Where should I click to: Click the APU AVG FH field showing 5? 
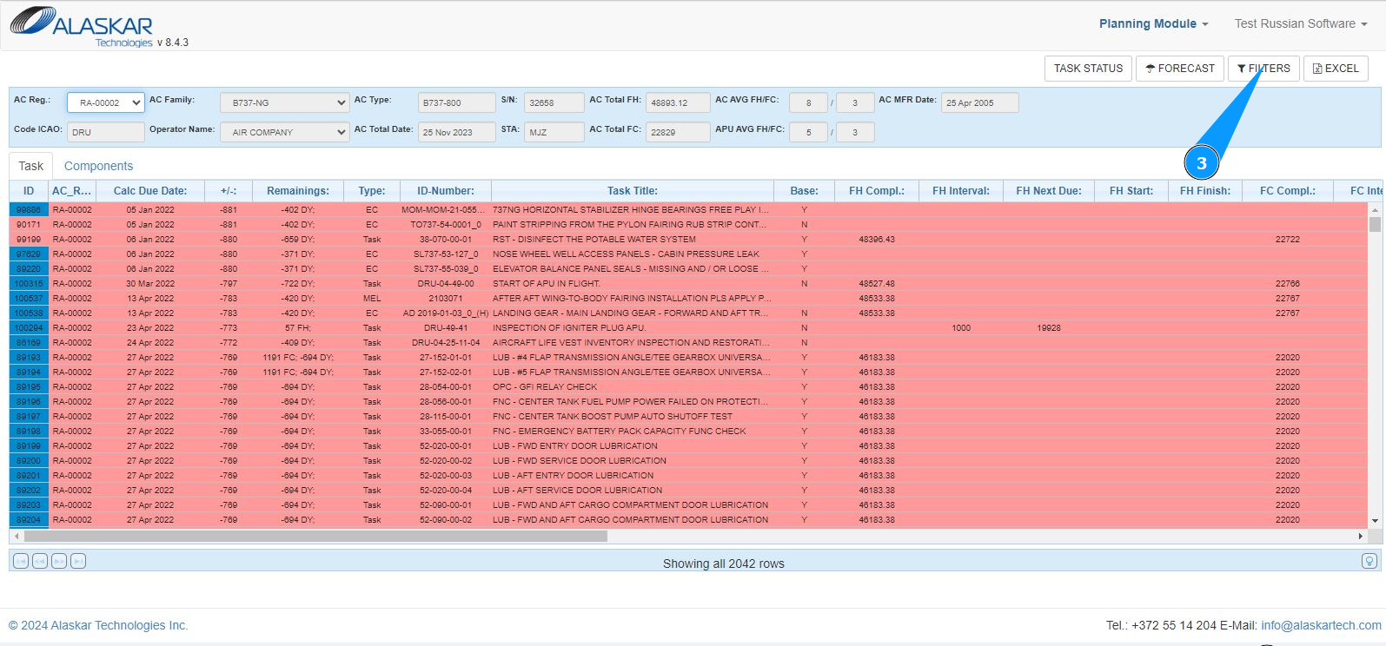[808, 132]
